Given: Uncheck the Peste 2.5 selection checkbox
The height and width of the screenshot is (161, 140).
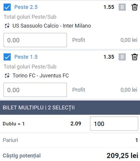Looking at the screenshot, I should pos(7,7).
